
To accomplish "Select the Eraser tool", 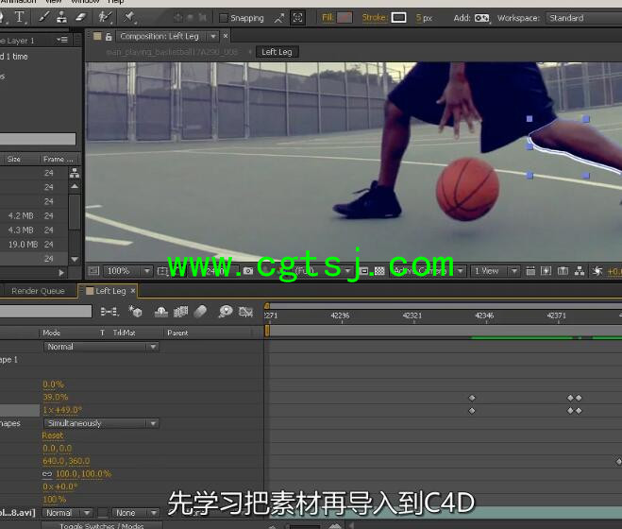I will (x=80, y=17).
